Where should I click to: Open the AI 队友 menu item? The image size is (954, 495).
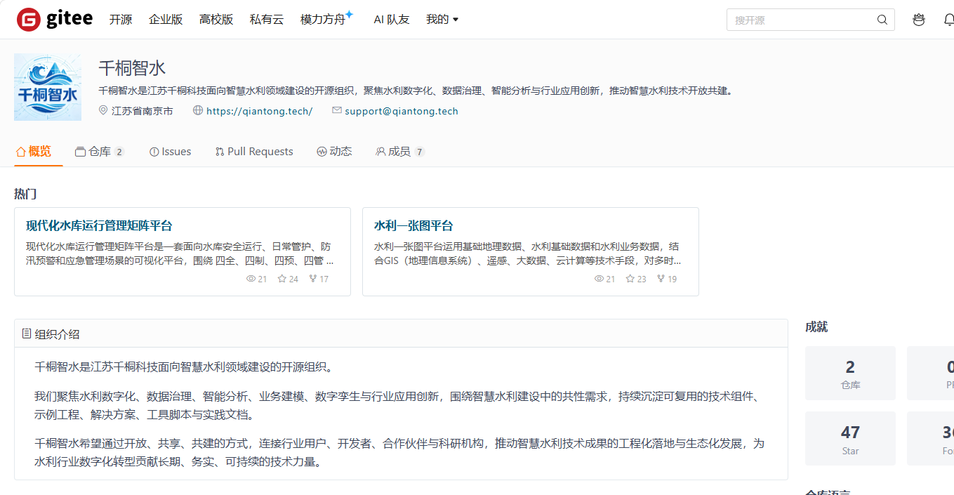coord(392,20)
